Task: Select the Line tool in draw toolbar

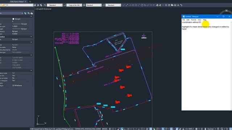Action: coord(124,5)
